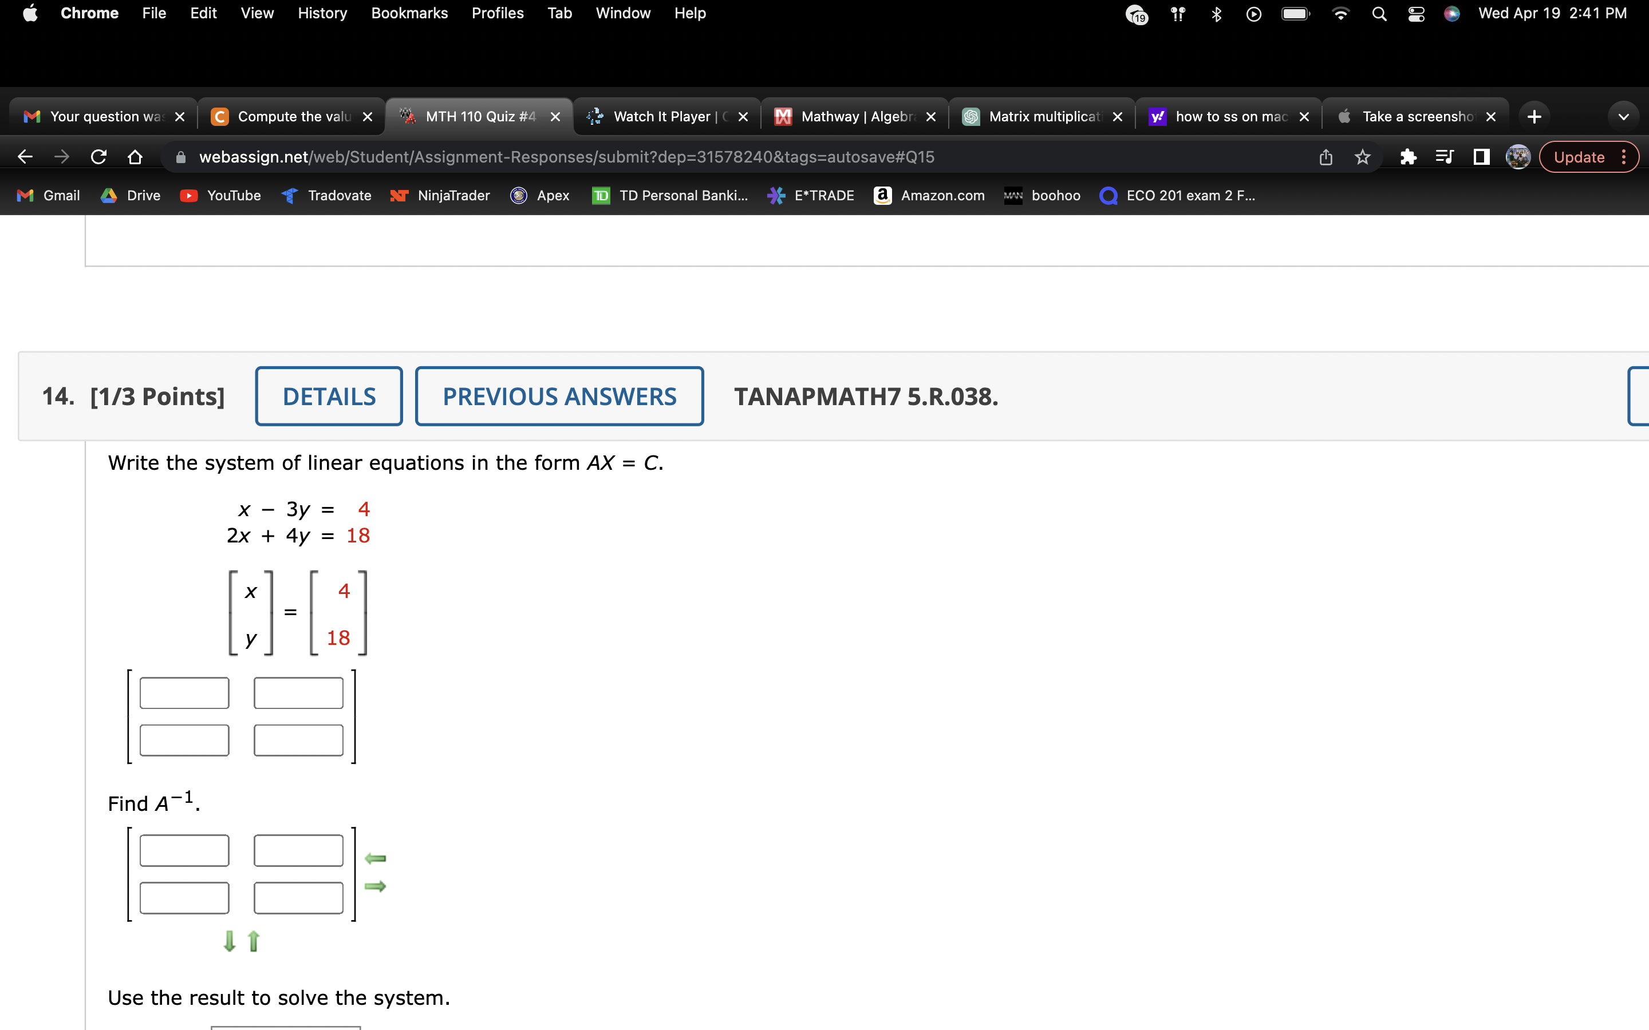Click the share/upload icon in the address bar
Screen dimensions: 1649x1030
(1325, 157)
